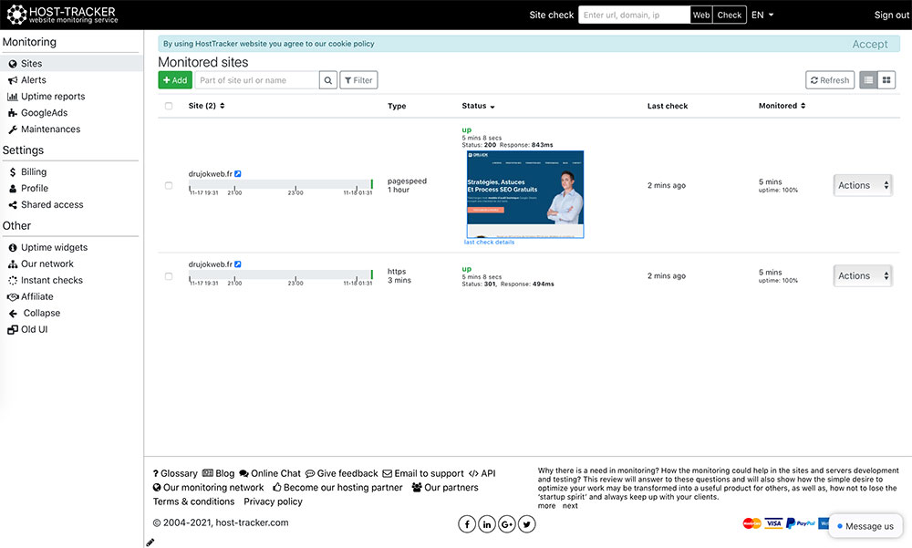This screenshot has width=912, height=548.
Task: Click the search magnifier icon button
Action: tap(328, 80)
